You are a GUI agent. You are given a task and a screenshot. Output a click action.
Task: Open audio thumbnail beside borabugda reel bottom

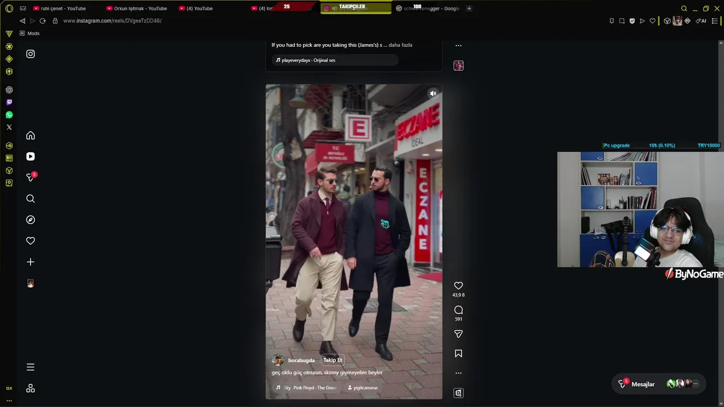coord(459,393)
